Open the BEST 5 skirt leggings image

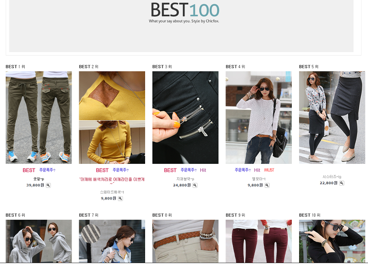(332, 118)
